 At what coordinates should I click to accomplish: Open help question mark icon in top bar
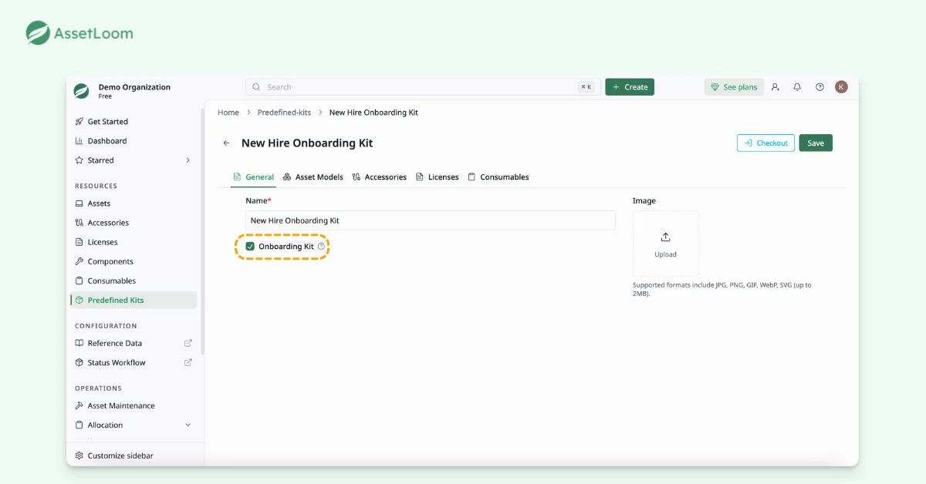click(x=820, y=87)
